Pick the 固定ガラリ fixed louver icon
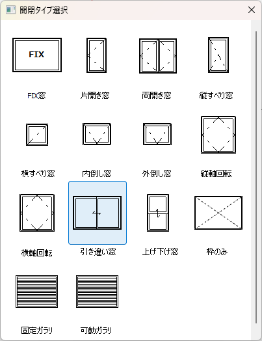This screenshot has height=341, width=262. [x=36, y=292]
